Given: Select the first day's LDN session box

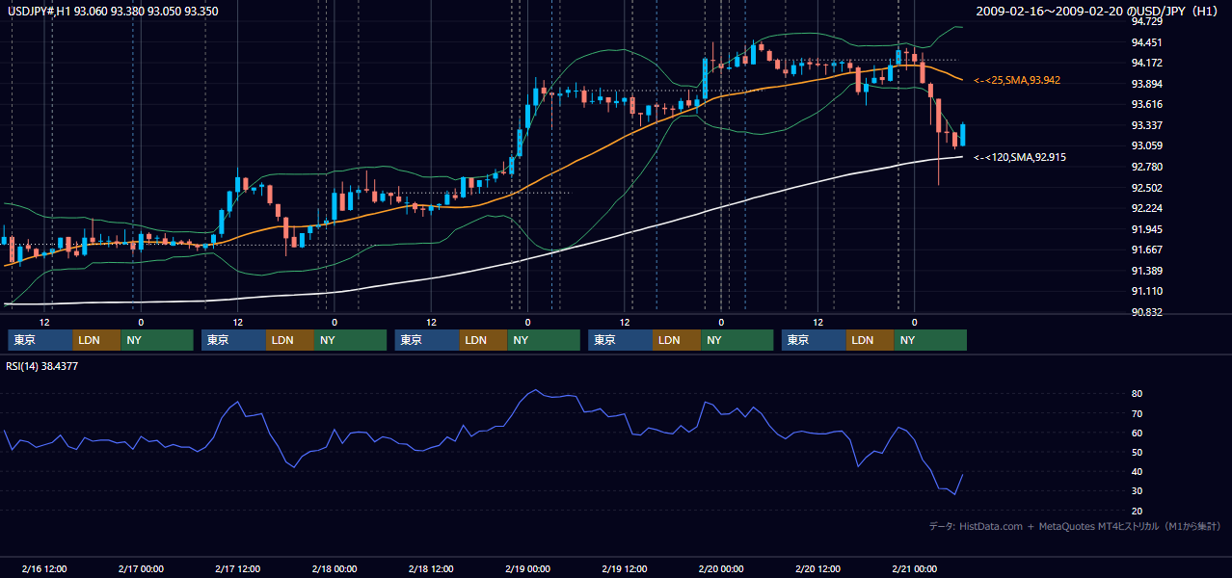Looking at the screenshot, I should pyautogui.click(x=97, y=340).
